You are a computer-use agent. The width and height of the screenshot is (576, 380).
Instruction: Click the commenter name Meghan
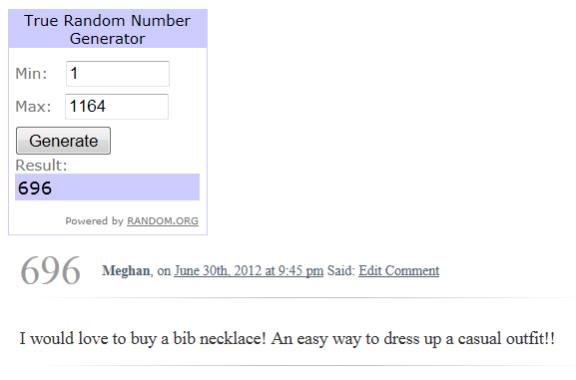(x=126, y=271)
